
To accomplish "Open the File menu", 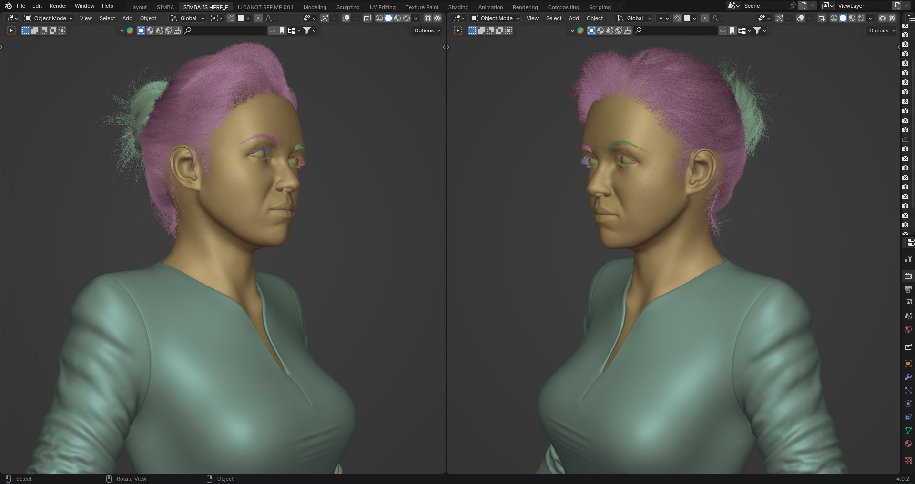I will point(21,6).
